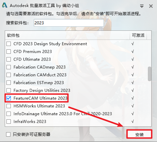Screen dimensions: 157x142
Task: Check the Fabrication ESTmep 2023 checkbox
Action: click(x=9, y=82)
